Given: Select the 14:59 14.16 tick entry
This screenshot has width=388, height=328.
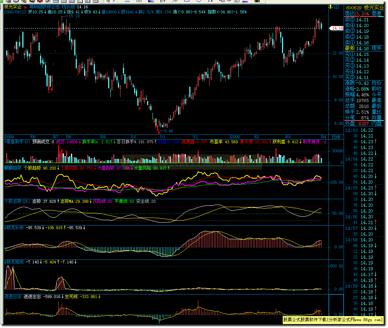Looking at the screenshot, I should pos(361,286).
